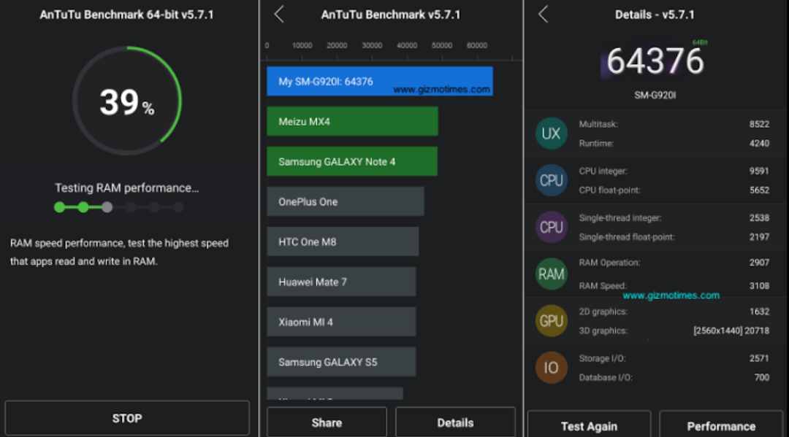Click Details - v5.7.1 title
This screenshot has width=789, height=437.
[x=655, y=15]
